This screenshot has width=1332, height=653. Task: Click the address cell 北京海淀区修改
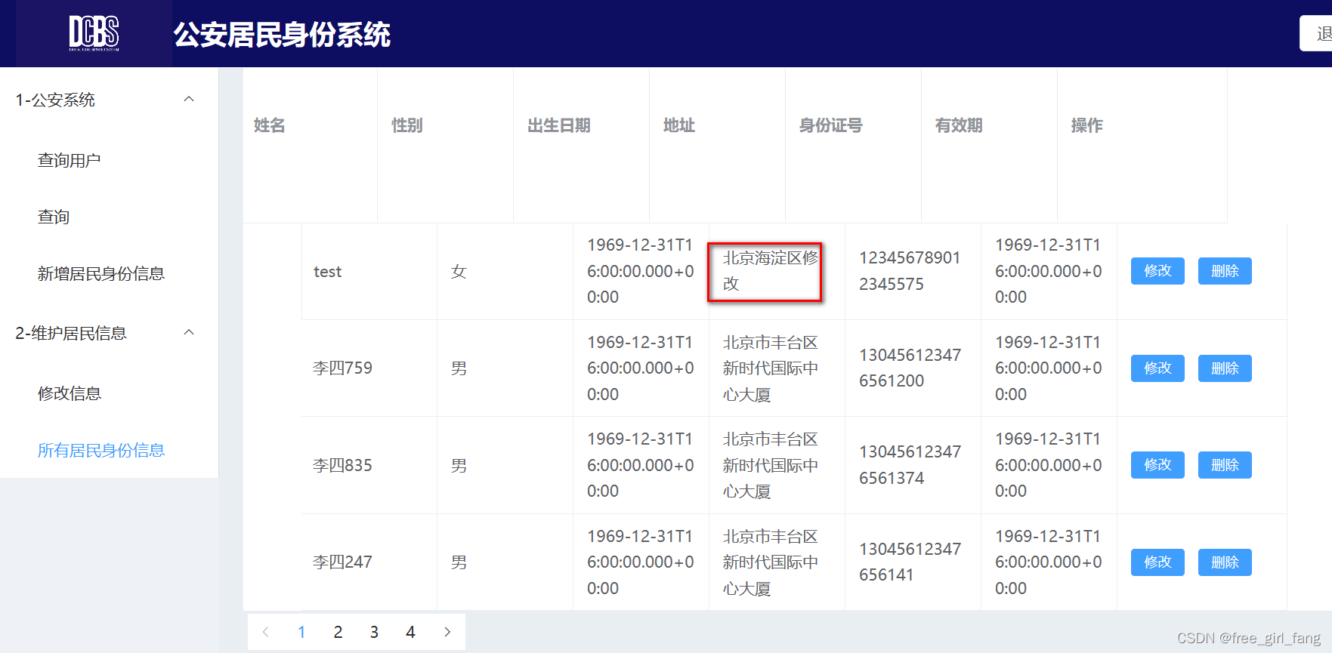pos(770,271)
